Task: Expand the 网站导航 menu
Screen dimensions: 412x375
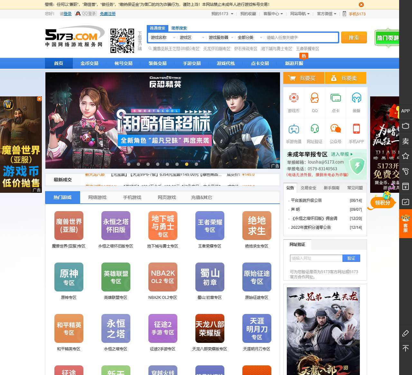Action: coord(300,14)
